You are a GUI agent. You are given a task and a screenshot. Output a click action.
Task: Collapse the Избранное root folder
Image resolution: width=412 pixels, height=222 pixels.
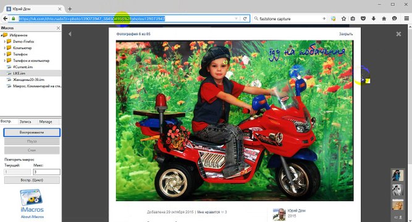pyautogui.click(x=1, y=35)
